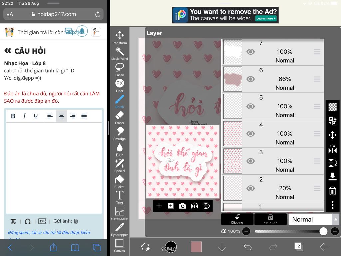Toggle bold formatting in answer editor

(x=13, y=116)
